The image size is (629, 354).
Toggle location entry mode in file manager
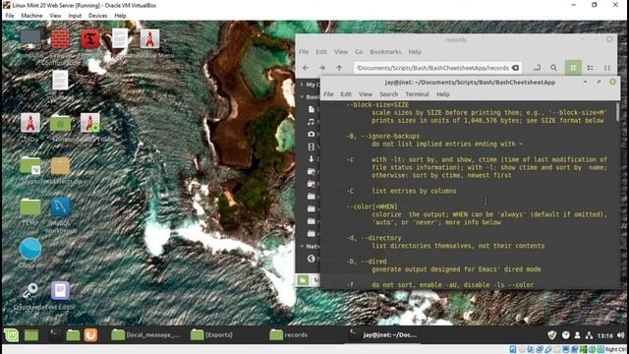point(537,68)
